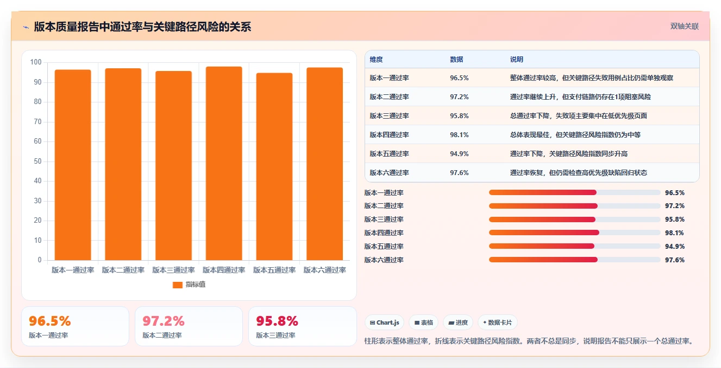
Task: Open the 97.2% 版本二通过率 data card
Action: pyautogui.click(x=189, y=326)
